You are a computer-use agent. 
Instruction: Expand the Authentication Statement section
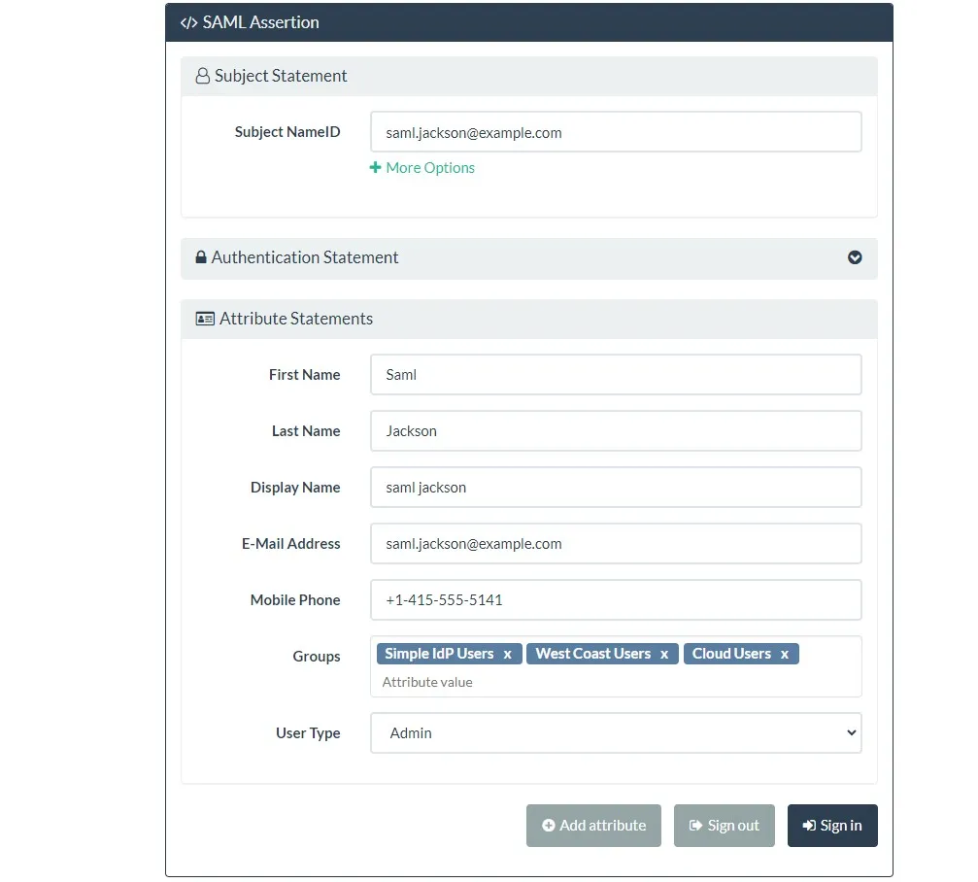855,257
